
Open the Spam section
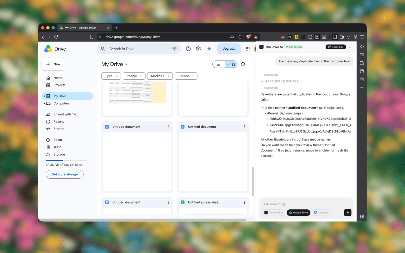54,140
